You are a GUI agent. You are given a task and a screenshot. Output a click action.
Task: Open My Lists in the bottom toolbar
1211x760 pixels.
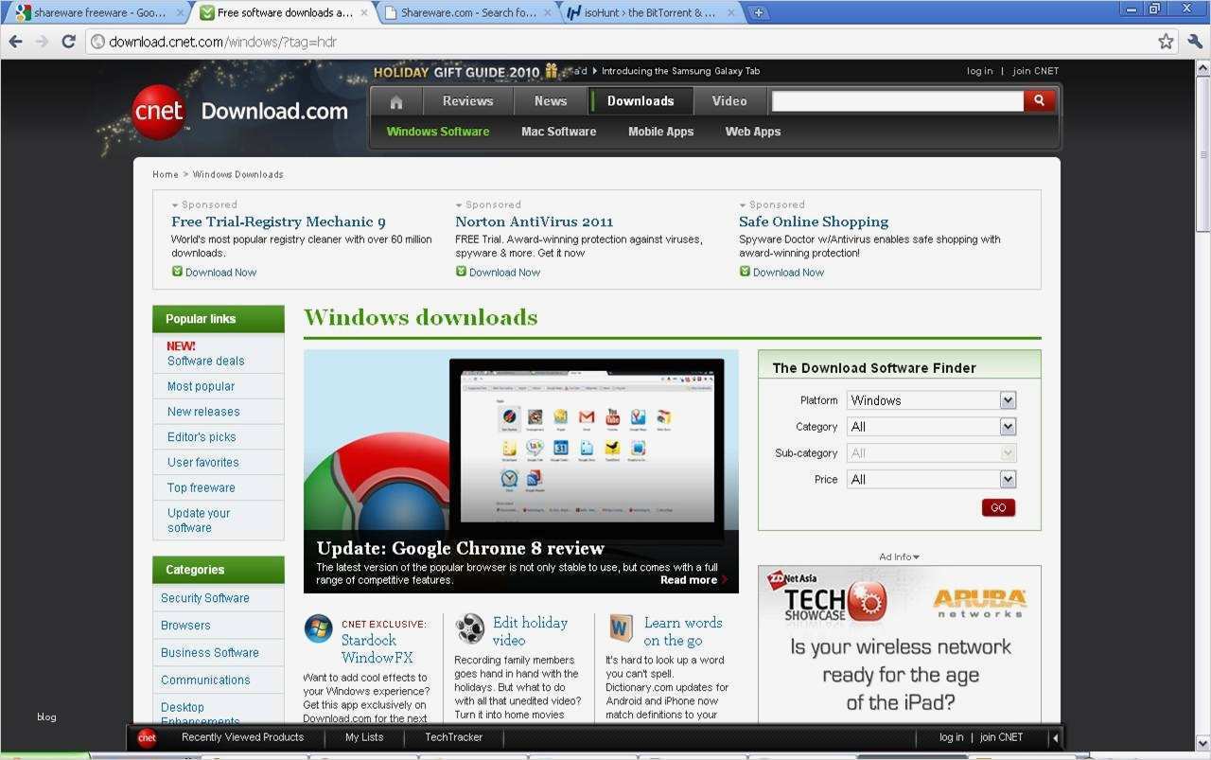364,737
